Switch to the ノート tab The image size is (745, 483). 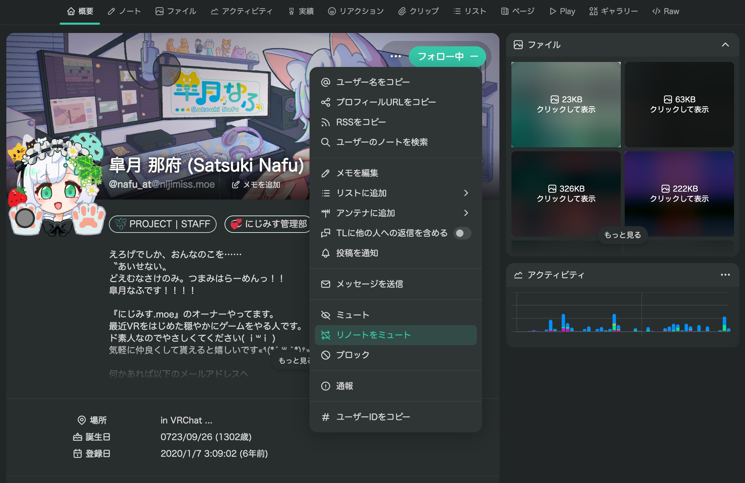pyautogui.click(x=124, y=11)
